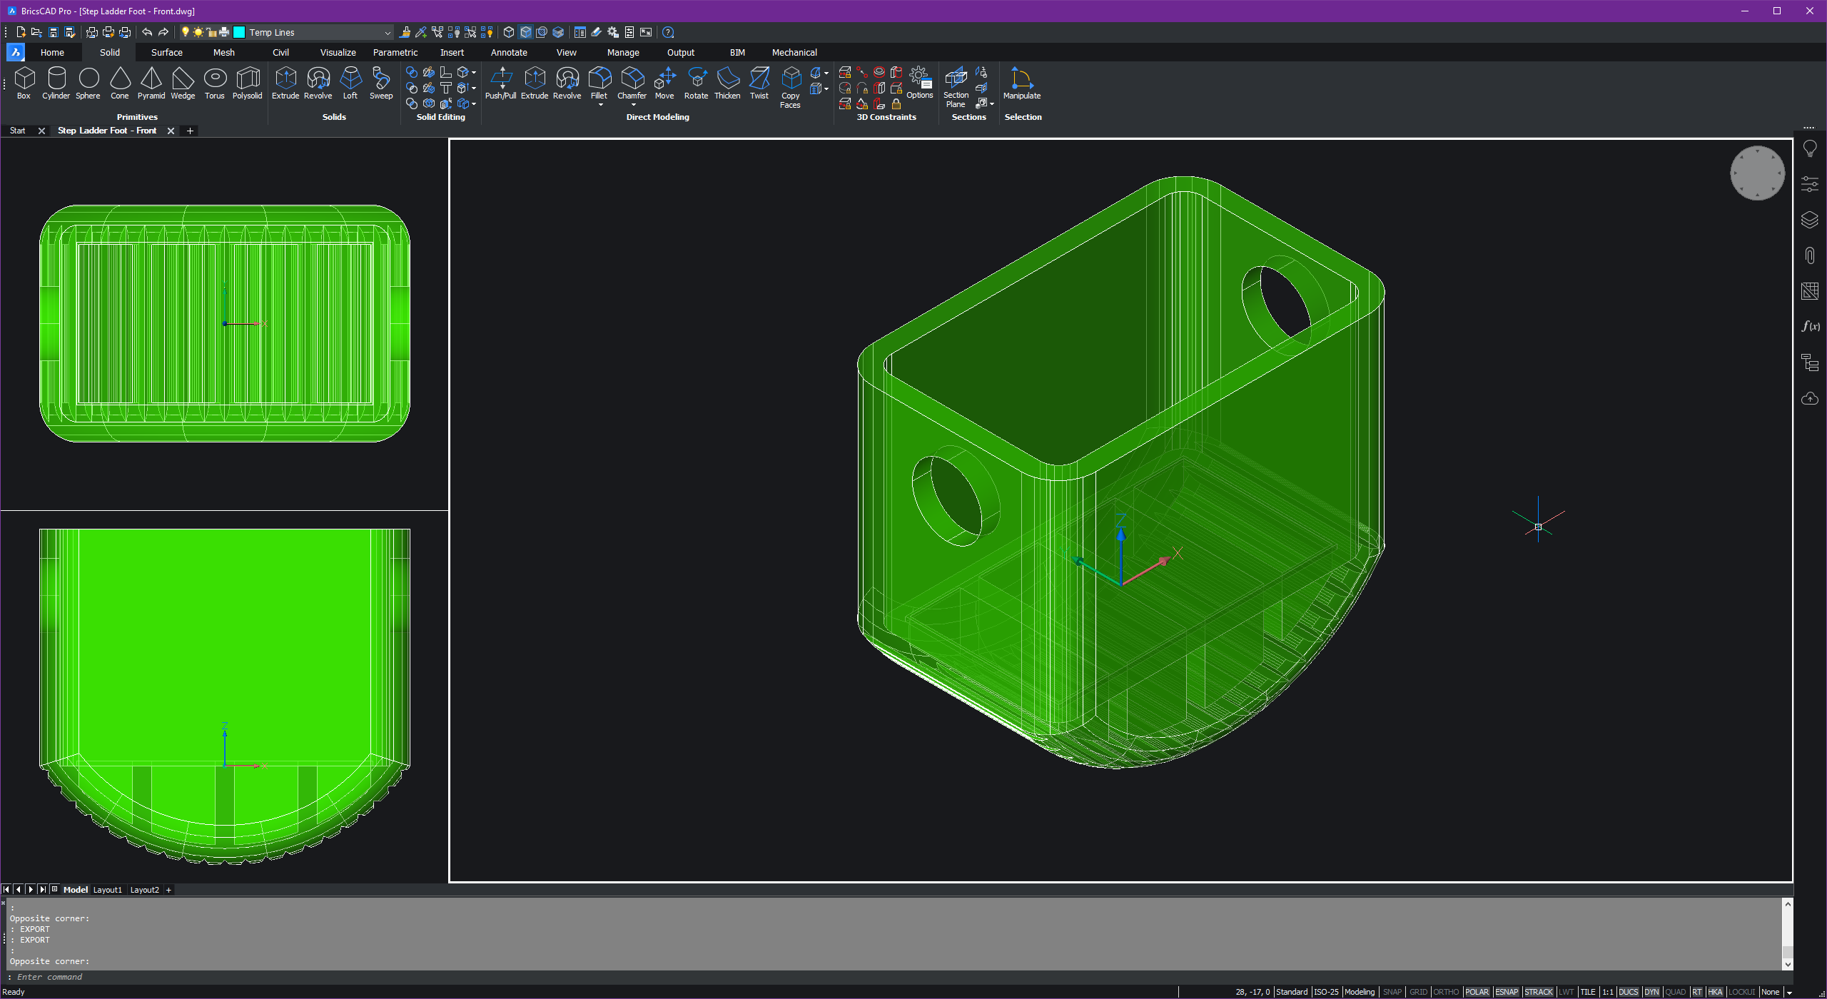Viewport: 1827px width, 999px height.
Task: Toggle ORTHO mode in the status bar
Action: click(1446, 992)
